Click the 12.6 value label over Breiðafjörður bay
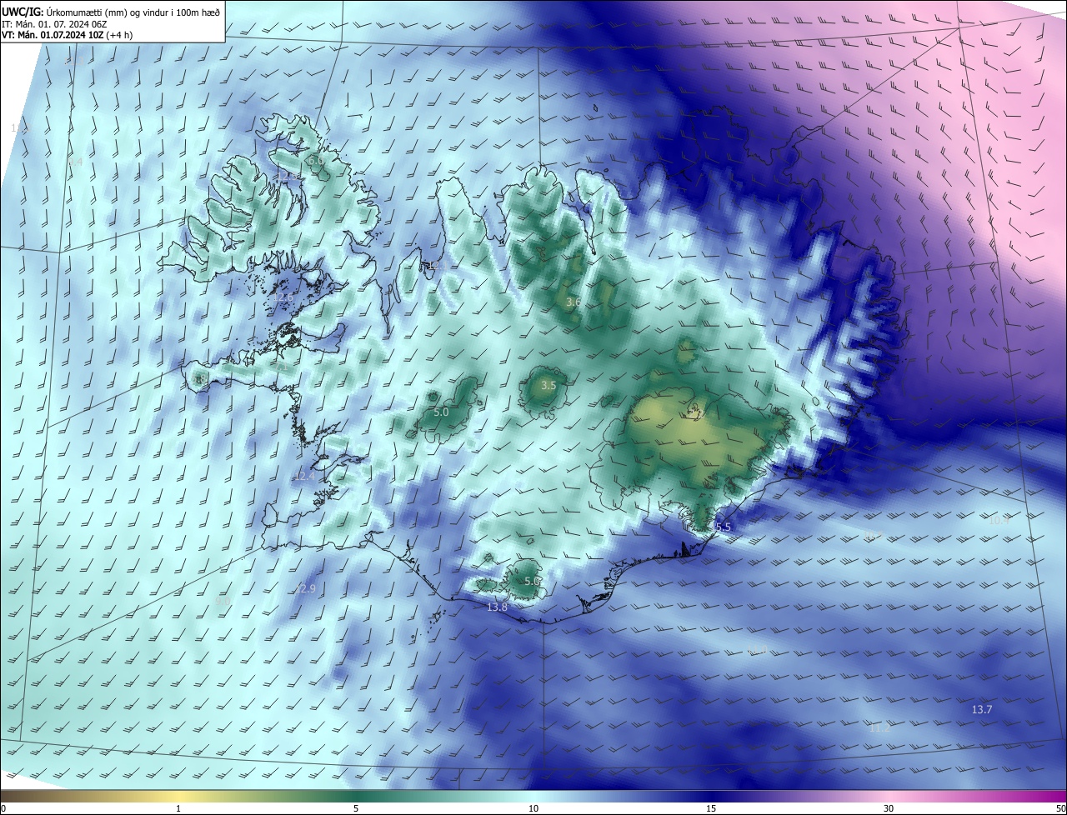 point(283,297)
